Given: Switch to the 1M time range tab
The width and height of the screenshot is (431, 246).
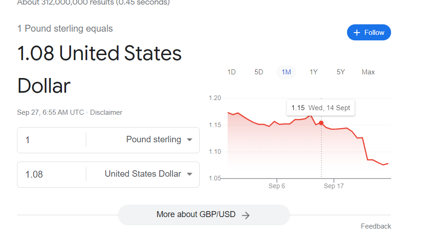Looking at the screenshot, I should pyautogui.click(x=286, y=72).
